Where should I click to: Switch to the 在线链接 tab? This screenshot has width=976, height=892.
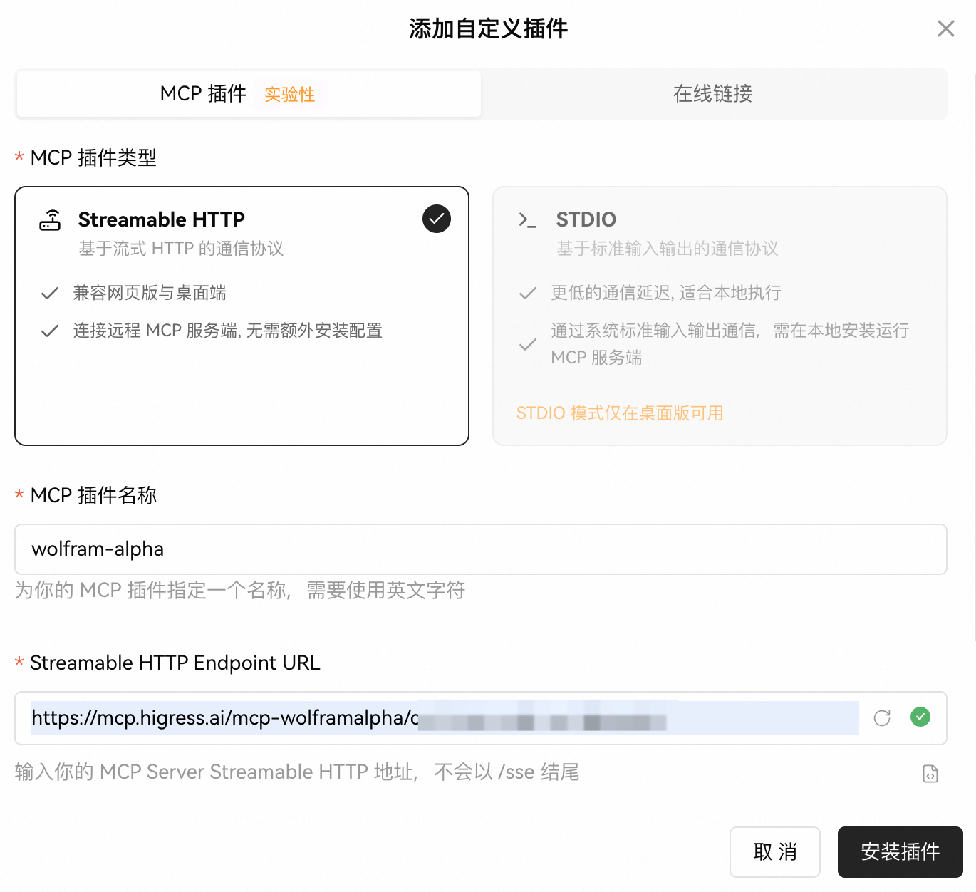pyautogui.click(x=712, y=93)
